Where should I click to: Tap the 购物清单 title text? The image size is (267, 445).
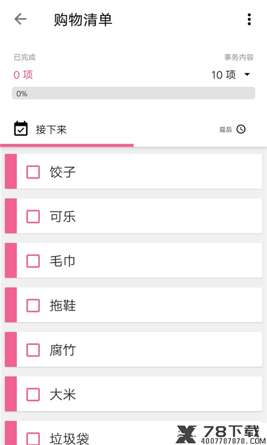click(x=83, y=19)
